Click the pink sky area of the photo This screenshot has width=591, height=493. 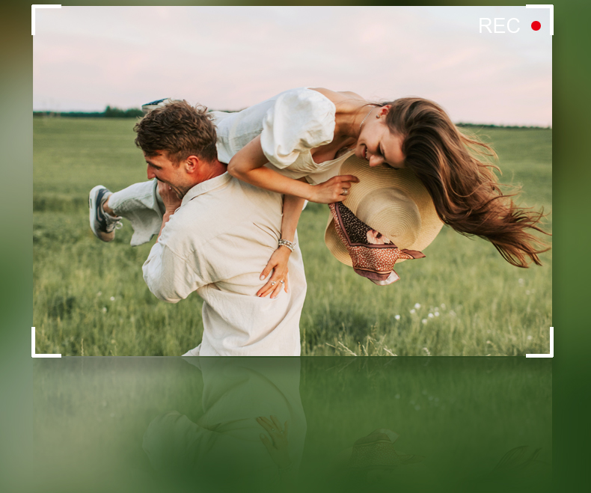[224, 52]
